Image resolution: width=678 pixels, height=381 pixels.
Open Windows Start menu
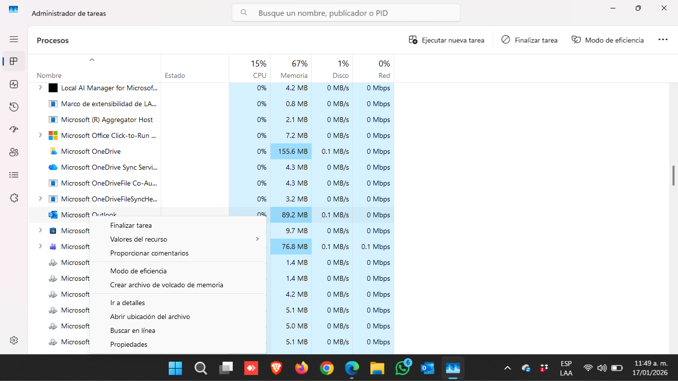[x=175, y=368]
